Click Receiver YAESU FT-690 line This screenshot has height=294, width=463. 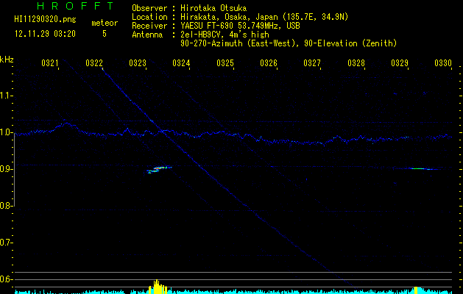pos(216,26)
